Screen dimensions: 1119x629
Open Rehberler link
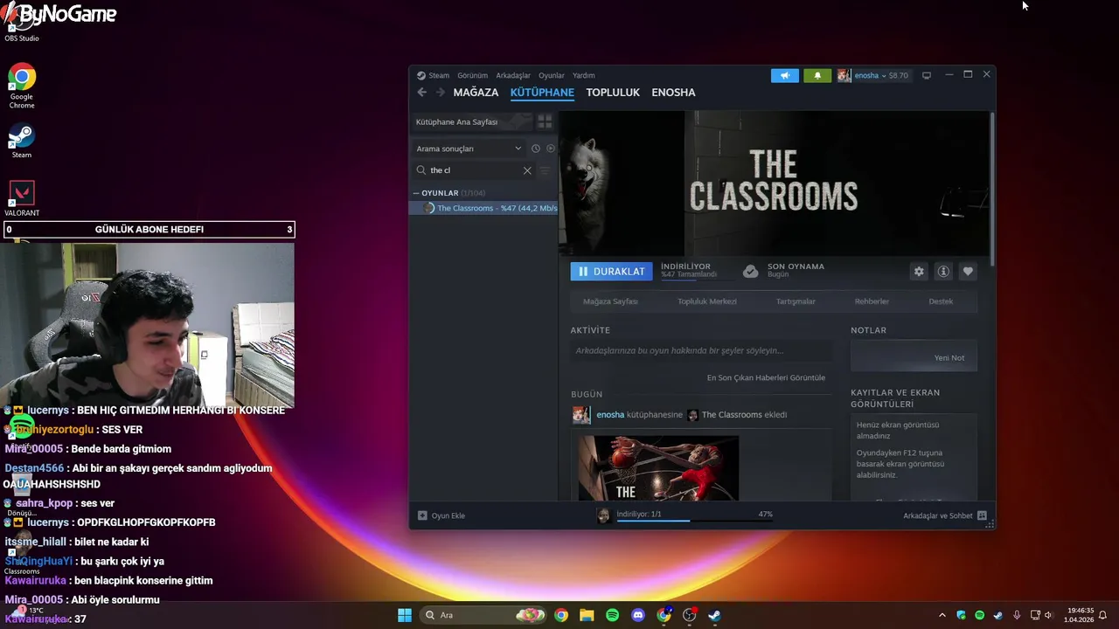point(872,301)
